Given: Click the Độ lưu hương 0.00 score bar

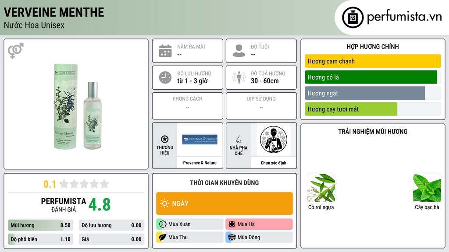Looking at the screenshot, I should tap(111, 225).
